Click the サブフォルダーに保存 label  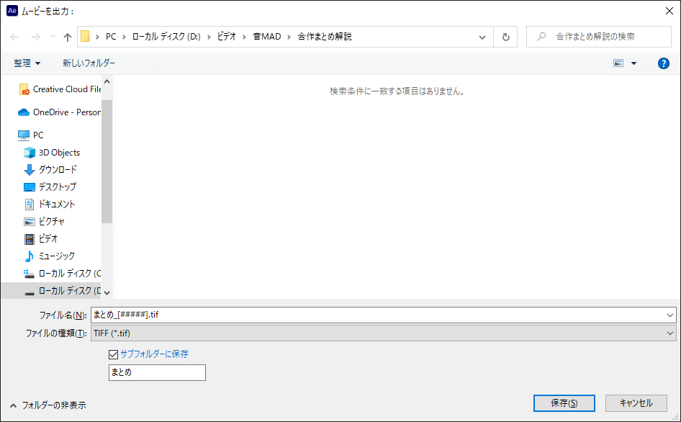(154, 354)
